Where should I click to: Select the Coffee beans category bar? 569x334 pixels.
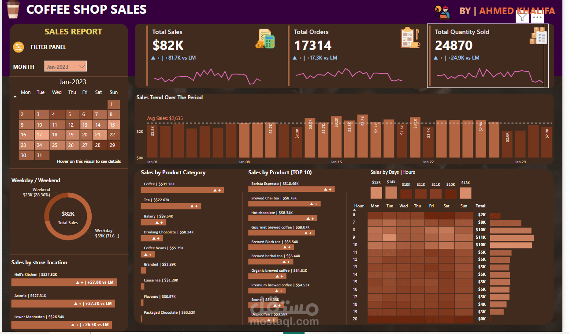(x=148, y=255)
